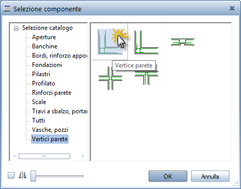Collapse the Selezione catalogo tree node
This screenshot has height=189, width=241.
coord(16,28)
